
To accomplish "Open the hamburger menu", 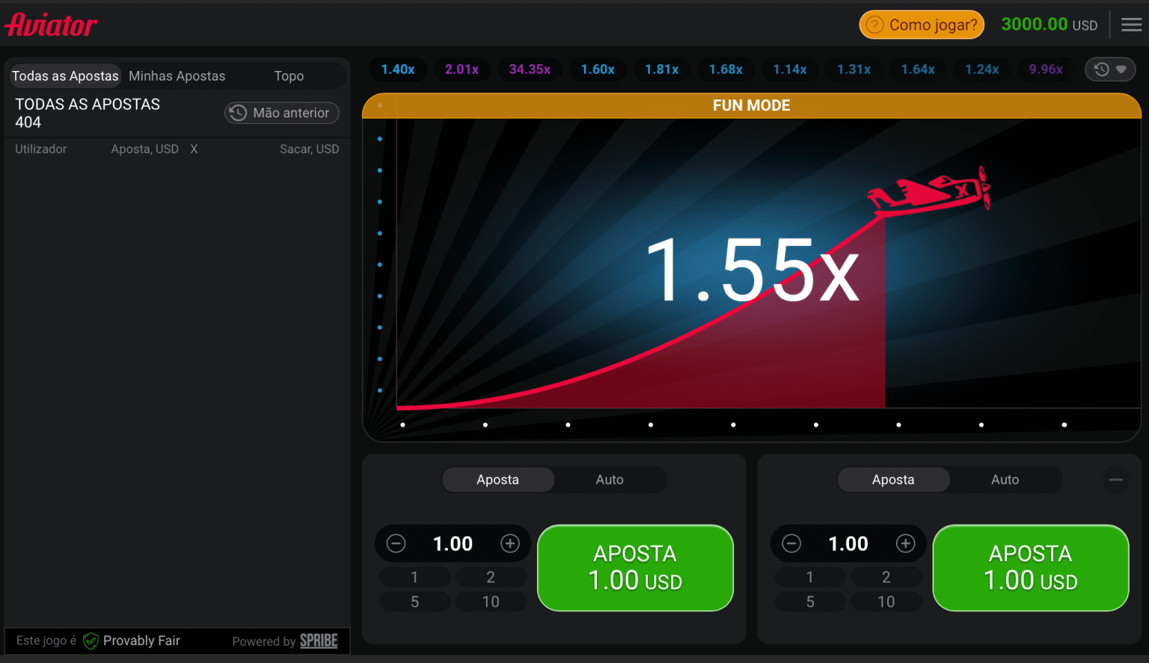I will (1131, 24).
